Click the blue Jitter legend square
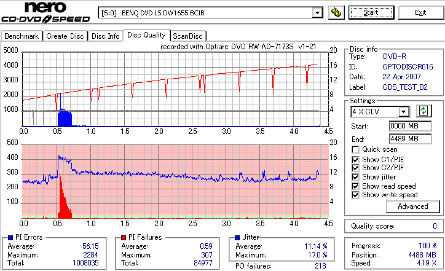The image size is (445, 271). point(237,238)
